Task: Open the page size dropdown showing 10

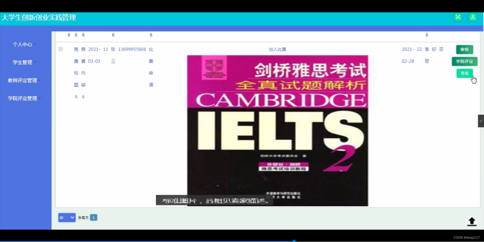Action: [x=67, y=217]
